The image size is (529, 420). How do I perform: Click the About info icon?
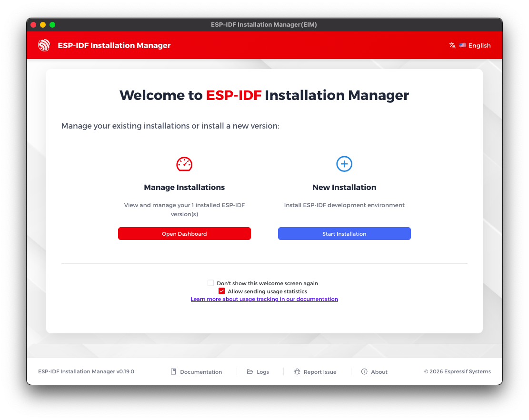(x=364, y=371)
